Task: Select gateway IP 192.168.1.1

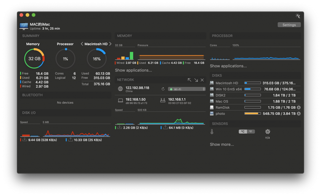Action: point(177,99)
